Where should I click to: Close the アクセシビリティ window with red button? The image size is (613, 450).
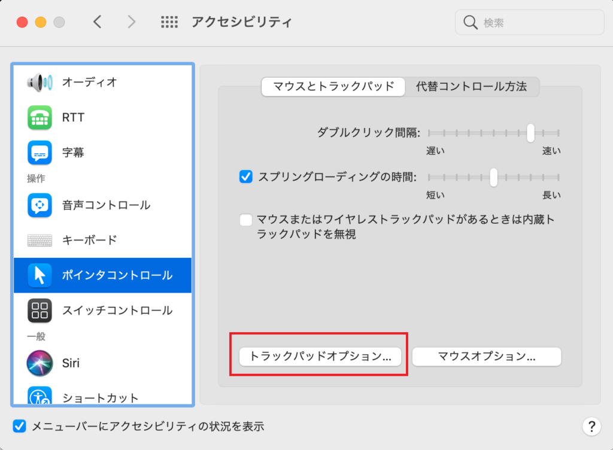[x=22, y=22]
